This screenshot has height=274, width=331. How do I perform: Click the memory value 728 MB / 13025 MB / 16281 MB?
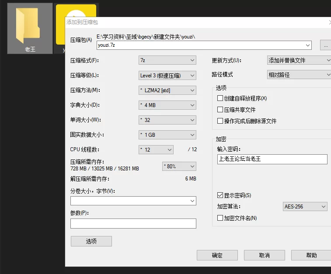[x=105, y=169]
